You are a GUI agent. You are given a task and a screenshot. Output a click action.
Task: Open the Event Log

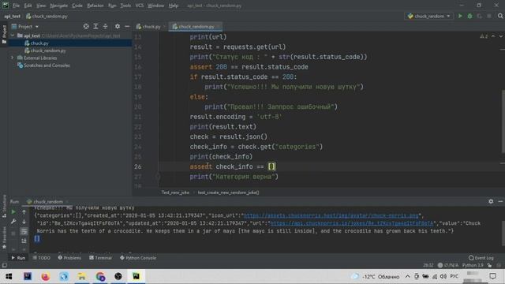[481, 258]
